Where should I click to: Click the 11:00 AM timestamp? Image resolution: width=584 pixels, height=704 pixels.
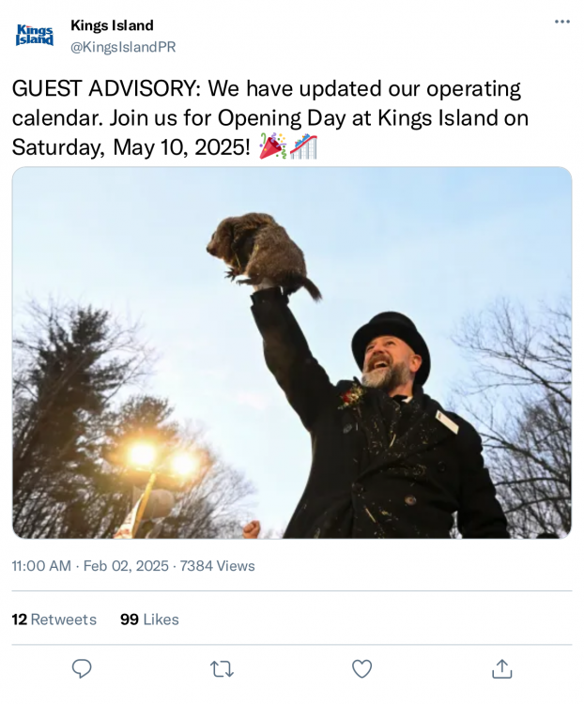tap(41, 566)
